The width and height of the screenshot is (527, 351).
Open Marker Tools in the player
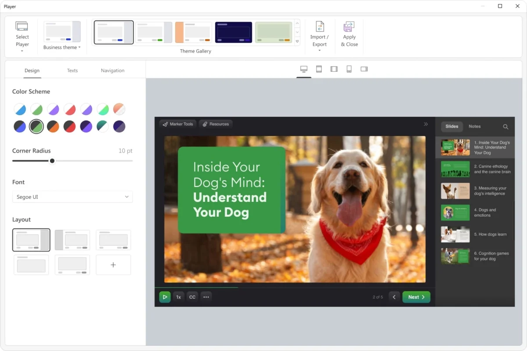(x=178, y=124)
